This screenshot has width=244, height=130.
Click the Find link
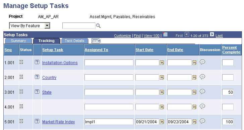(x=137, y=36)
